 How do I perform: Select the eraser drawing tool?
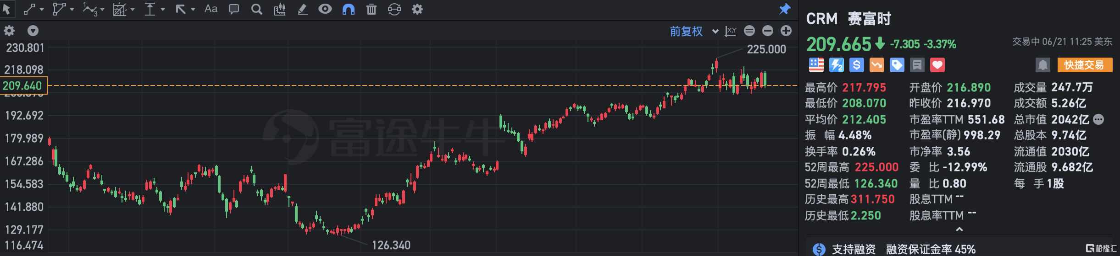click(303, 9)
